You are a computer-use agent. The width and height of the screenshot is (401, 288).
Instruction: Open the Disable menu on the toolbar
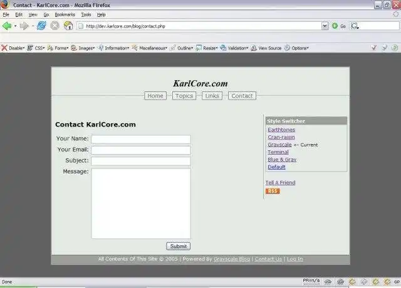coord(13,48)
